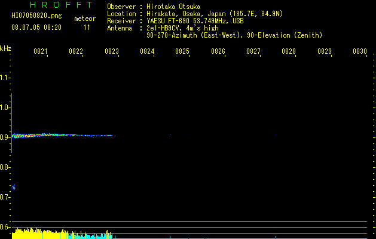Click the 1.0 kHz axis label
Viewport: 376px width, 239px height.
click(5, 108)
